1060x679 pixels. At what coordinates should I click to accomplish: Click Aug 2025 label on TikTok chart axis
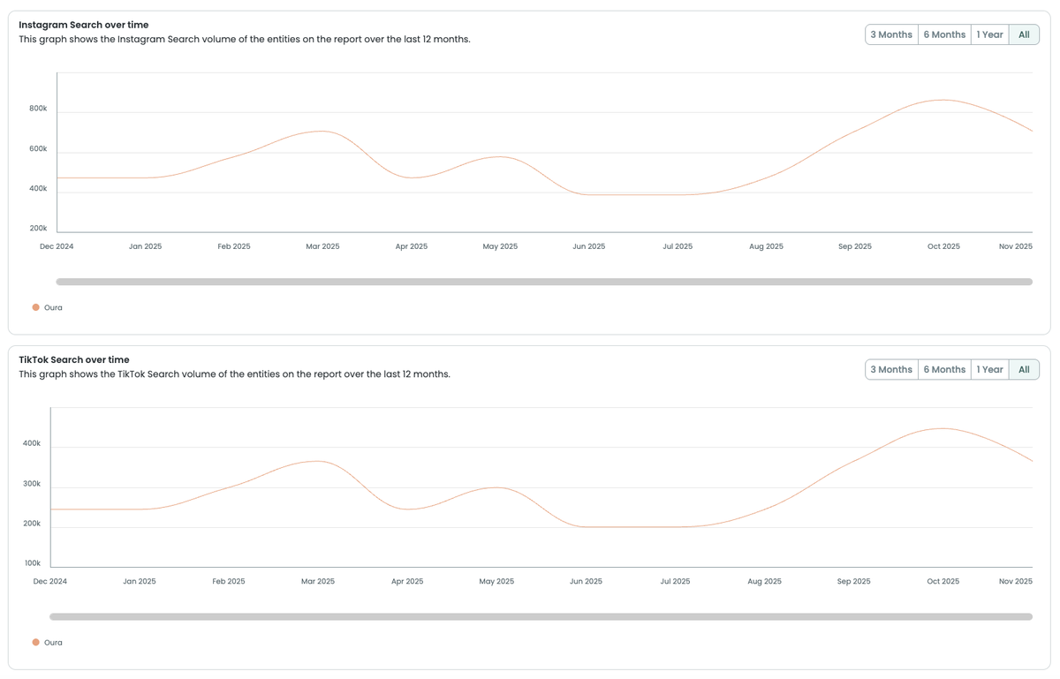(x=764, y=581)
